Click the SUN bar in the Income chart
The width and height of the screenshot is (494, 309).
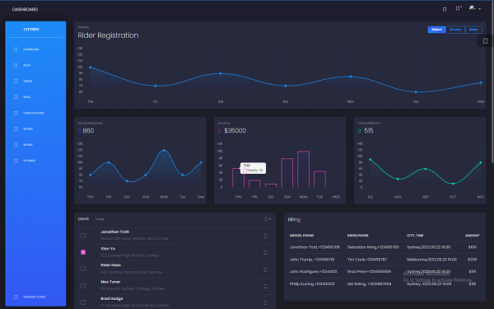tap(287, 173)
